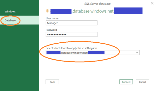Click the 'Password' label
The image size is (156, 91).
click(51, 30)
